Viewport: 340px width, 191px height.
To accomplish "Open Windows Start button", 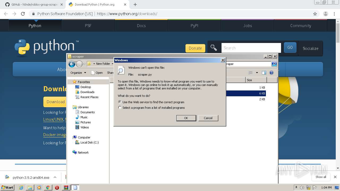I will [x=7, y=188].
